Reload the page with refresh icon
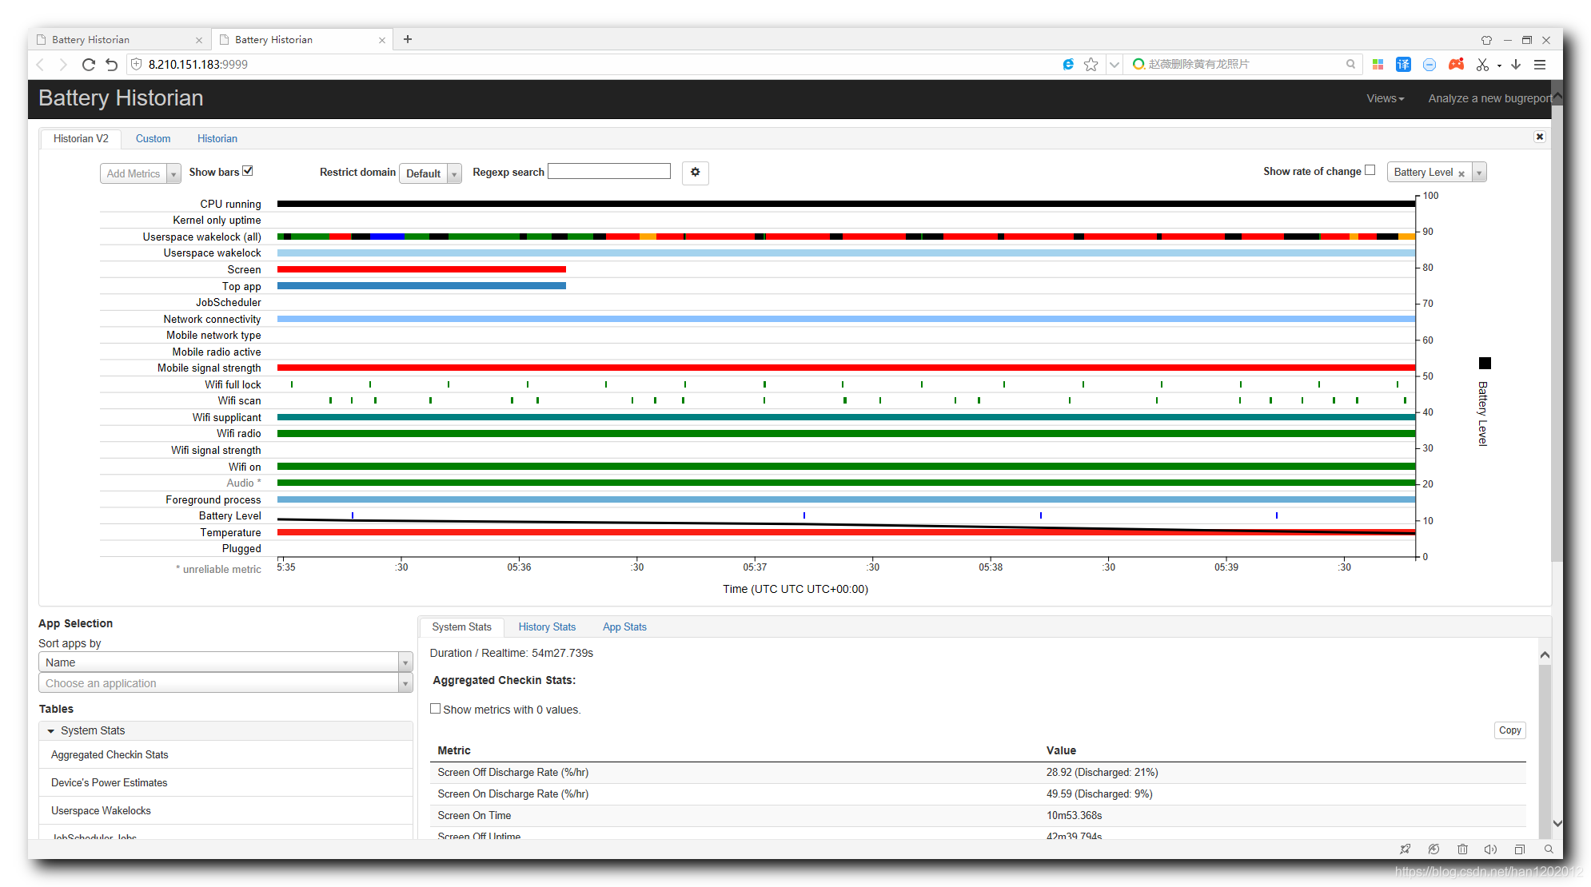Viewport: 1591px width, 887px height. pos(88,65)
